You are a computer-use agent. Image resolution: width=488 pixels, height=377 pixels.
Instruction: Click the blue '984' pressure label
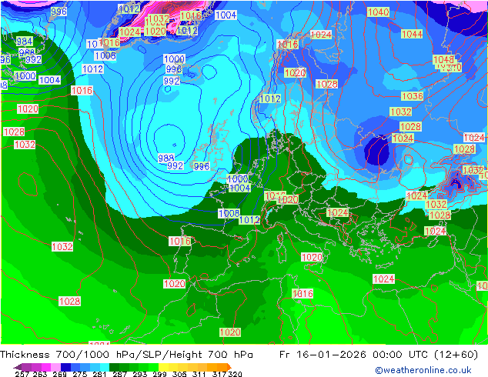25,41
